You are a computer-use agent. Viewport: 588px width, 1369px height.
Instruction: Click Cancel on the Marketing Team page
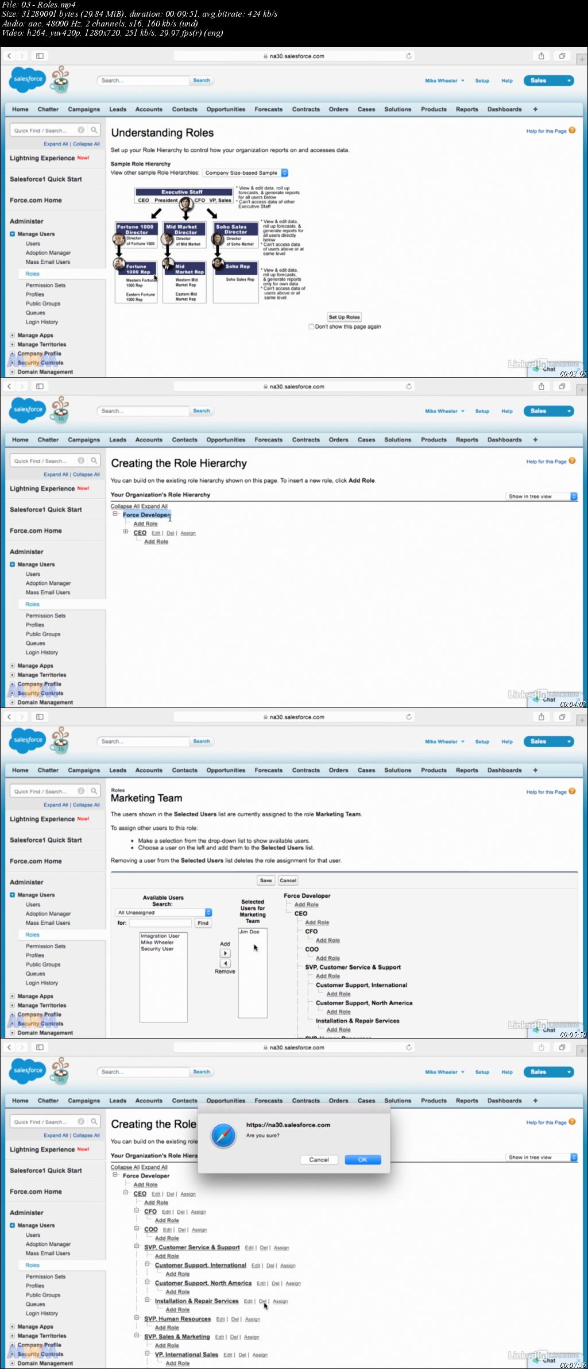point(288,880)
